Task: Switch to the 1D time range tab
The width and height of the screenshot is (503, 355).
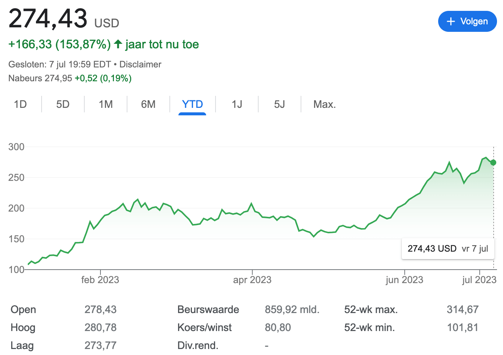Action: pos(20,104)
